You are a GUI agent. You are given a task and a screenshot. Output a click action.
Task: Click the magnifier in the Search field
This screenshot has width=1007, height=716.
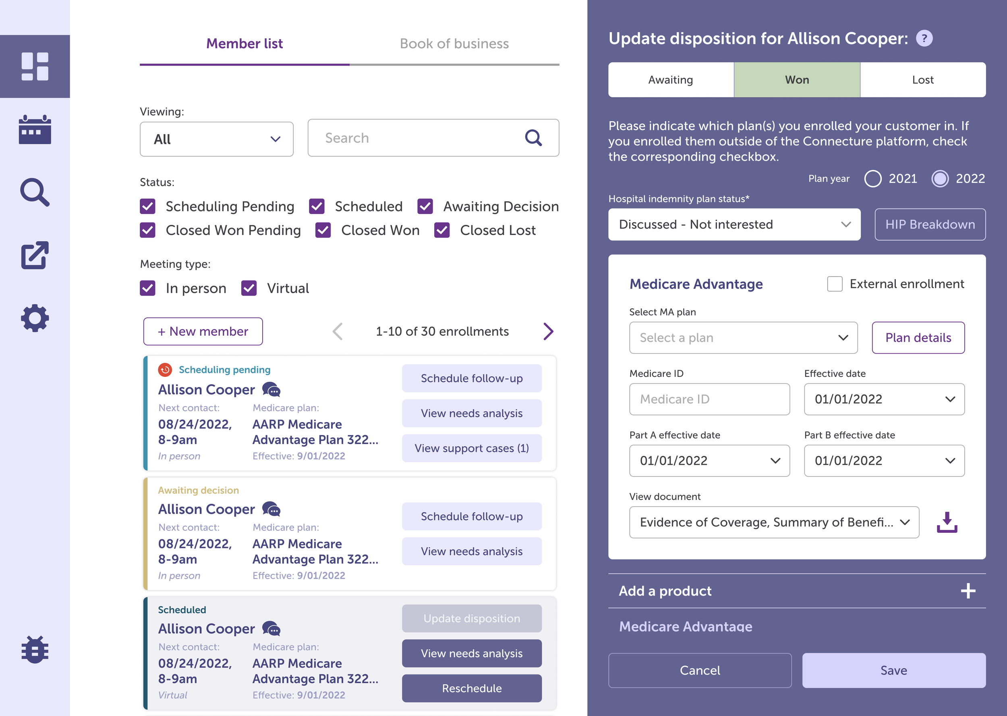point(533,138)
